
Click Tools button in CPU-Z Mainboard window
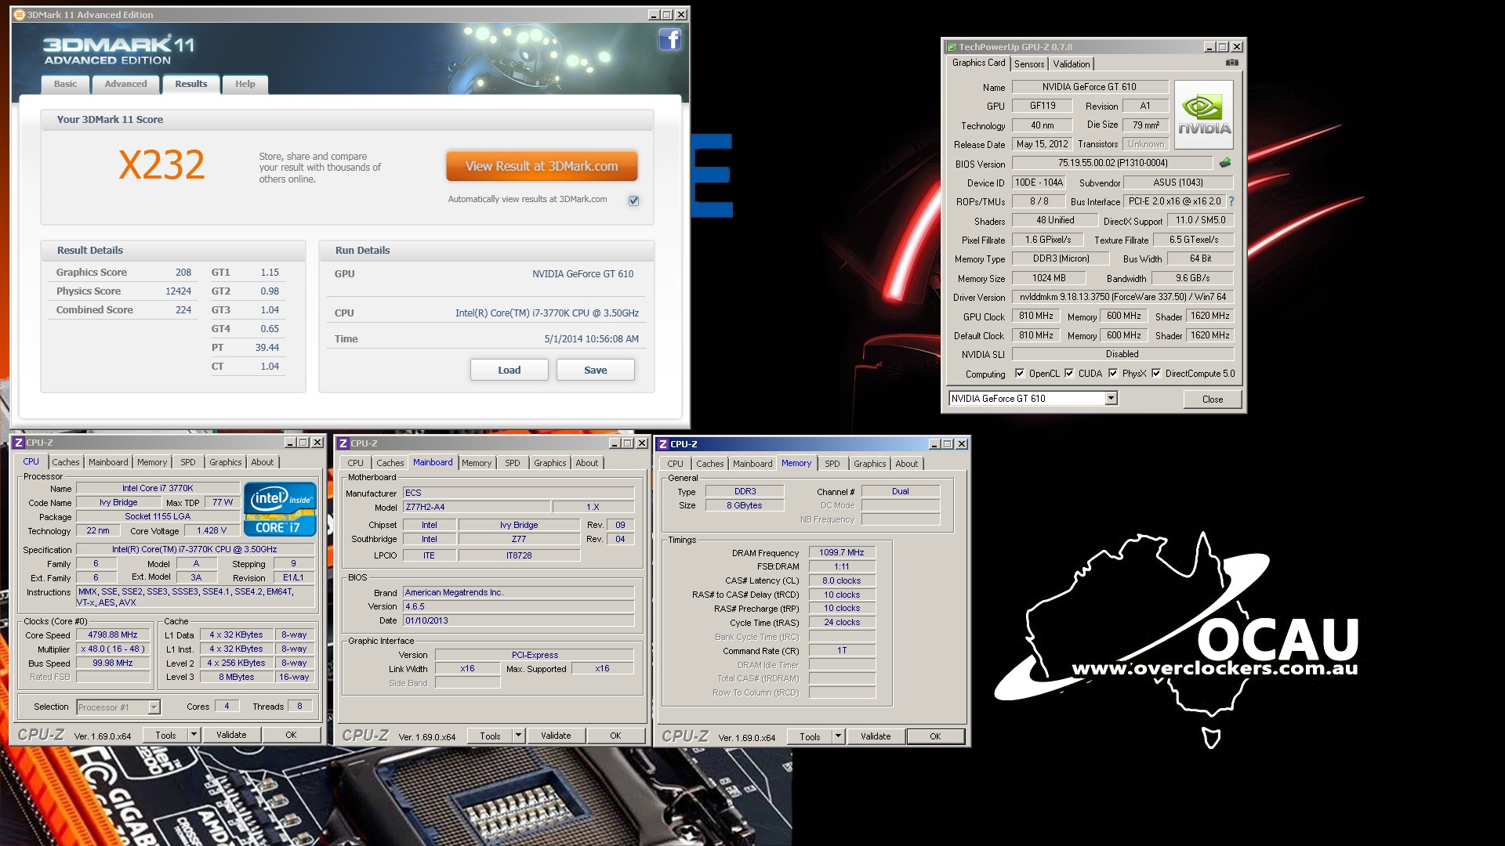pos(490,736)
